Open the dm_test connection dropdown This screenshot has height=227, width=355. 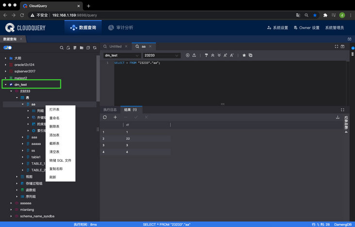pyautogui.click(x=121, y=56)
